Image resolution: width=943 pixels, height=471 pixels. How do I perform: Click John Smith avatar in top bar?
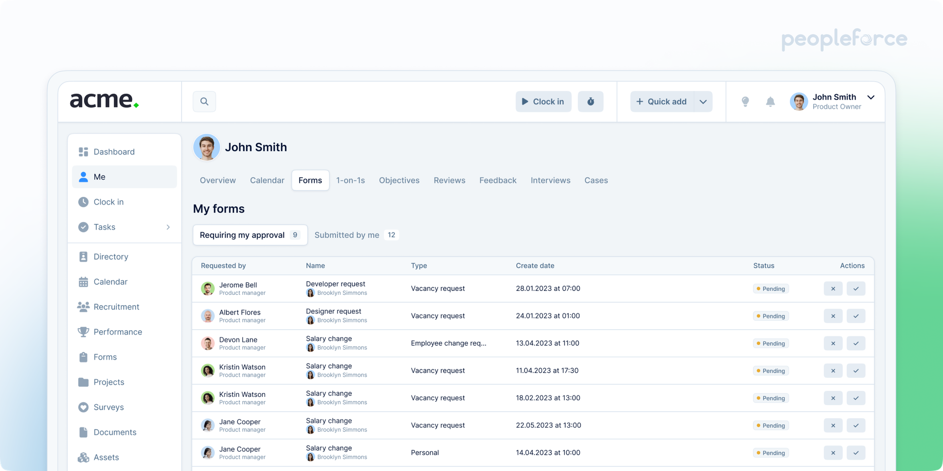[x=799, y=102]
